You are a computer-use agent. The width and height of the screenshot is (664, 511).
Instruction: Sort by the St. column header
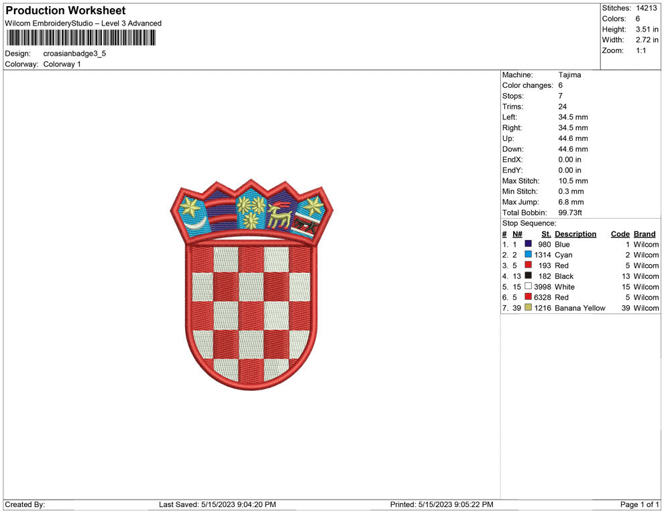[x=546, y=234]
